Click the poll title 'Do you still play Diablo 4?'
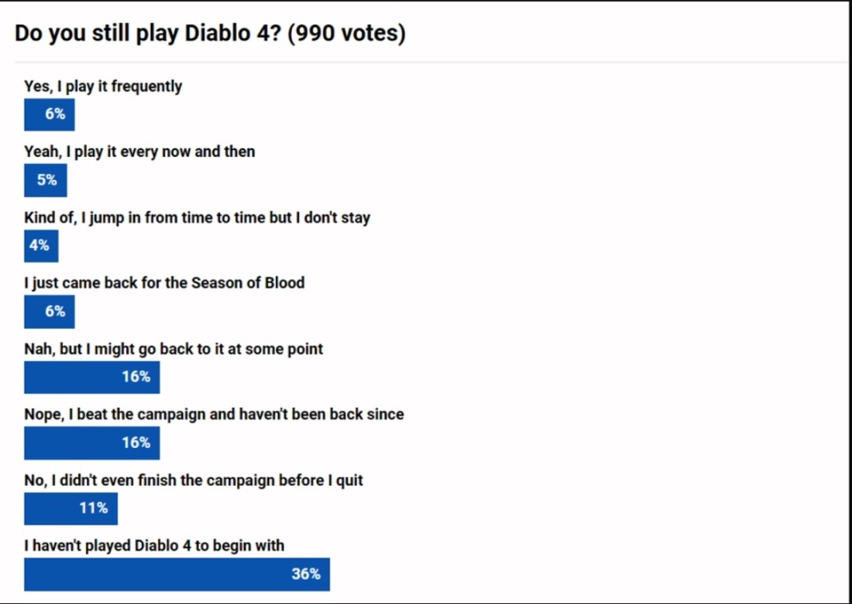This screenshot has width=852, height=604. point(146,33)
